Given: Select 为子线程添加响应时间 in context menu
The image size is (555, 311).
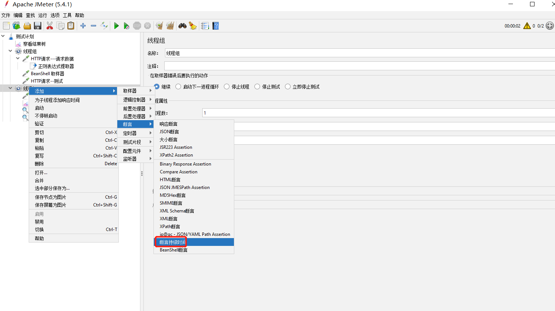Looking at the screenshot, I should tap(74, 100).
